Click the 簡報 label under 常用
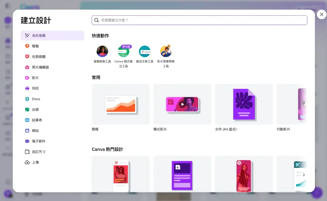327x201 pixels. [95, 129]
